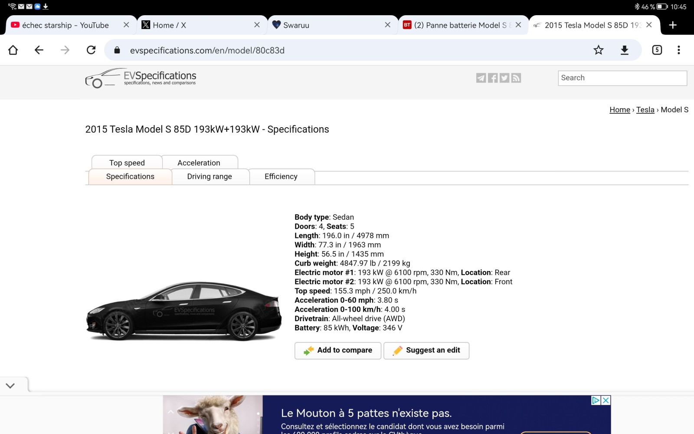The height and width of the screenshot is (434, 694).
Task: Close the échec starship YouTube tab
Action: 126,25
